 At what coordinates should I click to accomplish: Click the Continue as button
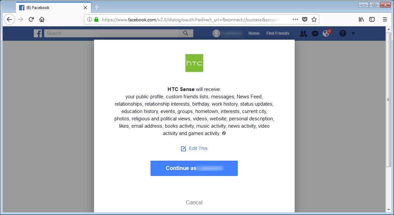click(194, 168)
